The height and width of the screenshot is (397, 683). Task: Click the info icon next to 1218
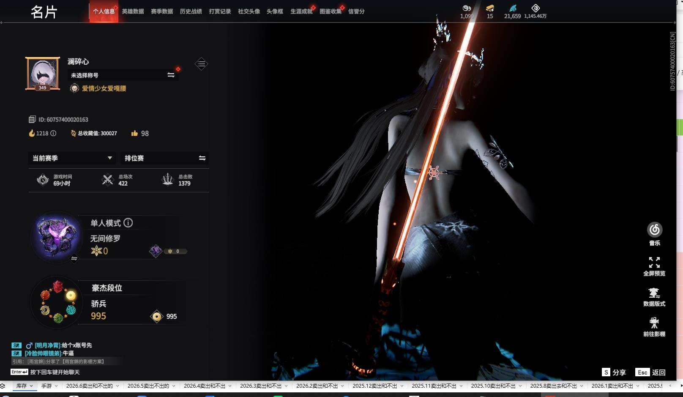53,133
